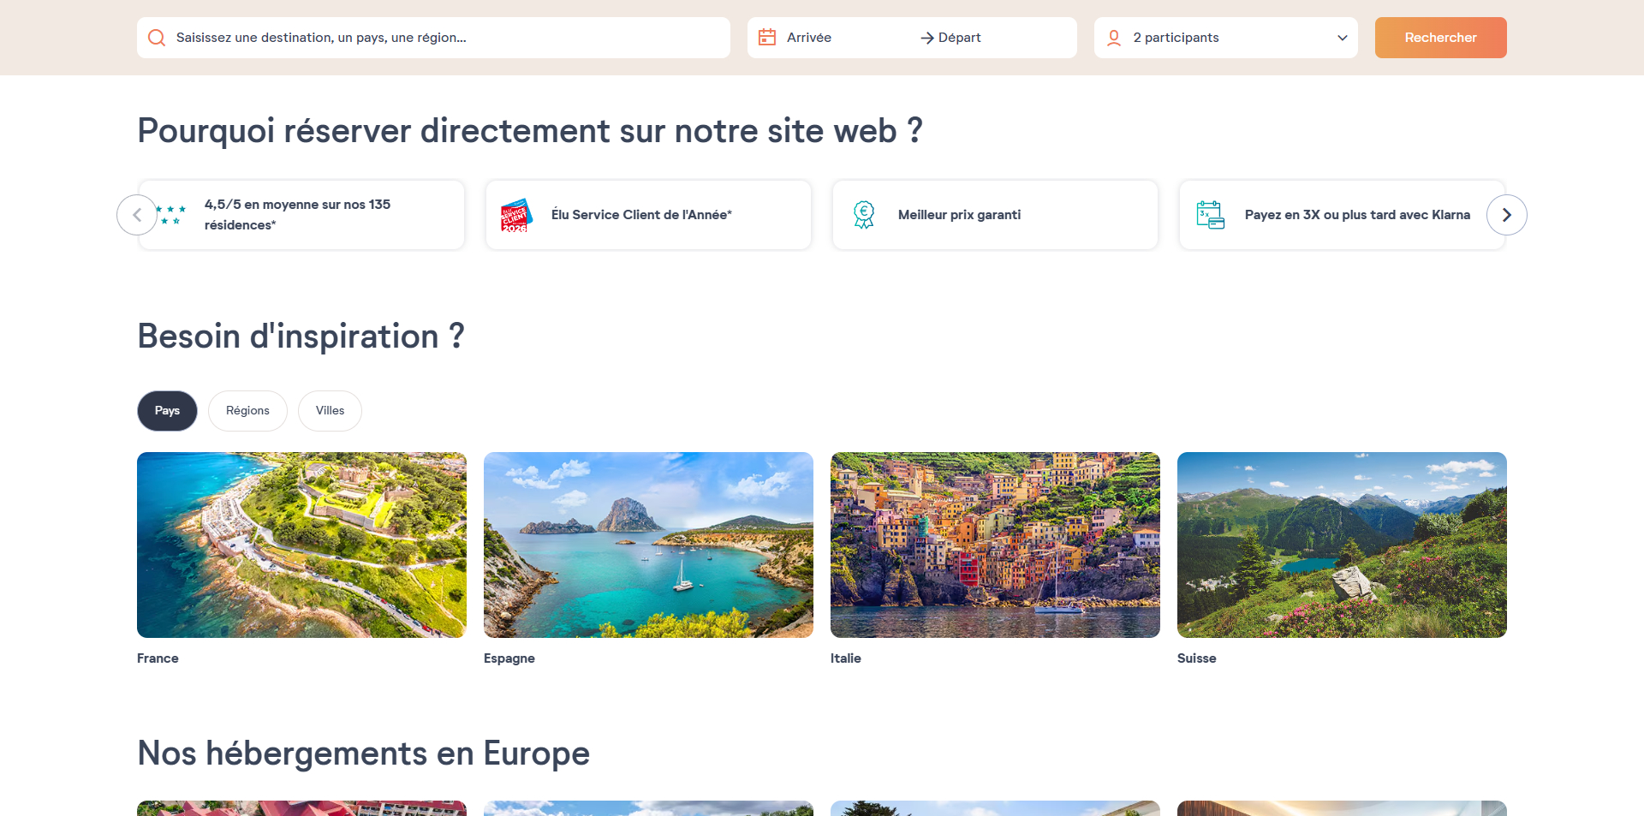The width and height of the screenshot is (1644, 816).
Task: Click the Service Client 2025 badge icon
Action: coord(516,215)
